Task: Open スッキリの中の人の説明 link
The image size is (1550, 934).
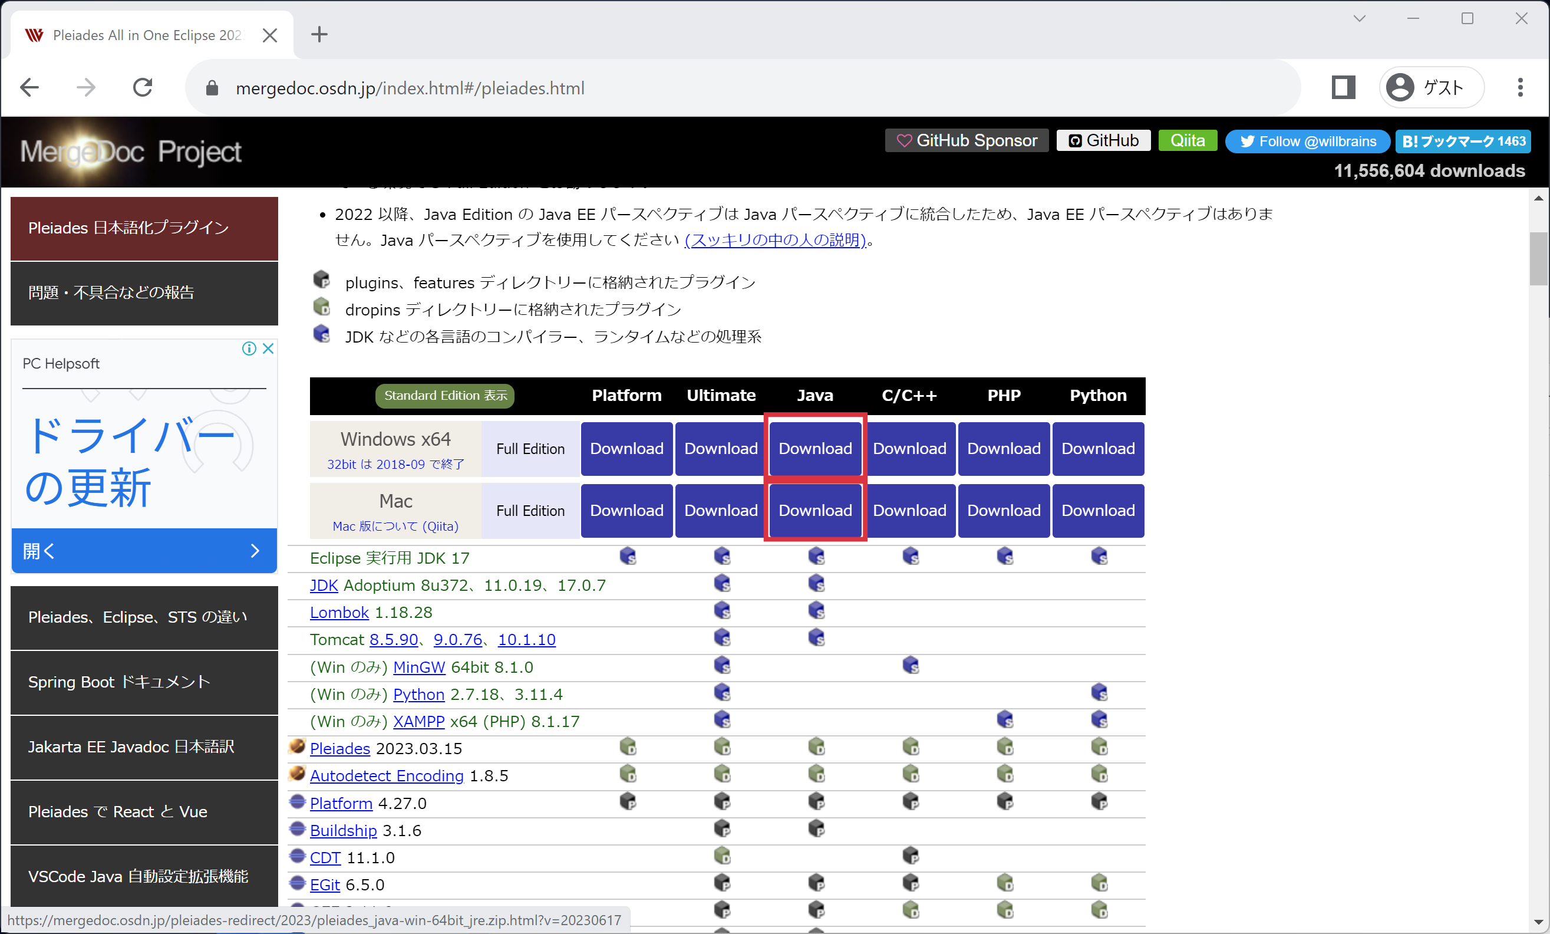Action: (x=775, y=240)
